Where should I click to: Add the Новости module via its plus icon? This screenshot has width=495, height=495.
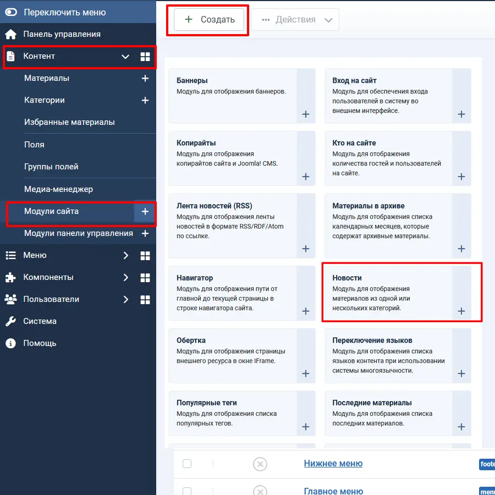pos(461,311)
